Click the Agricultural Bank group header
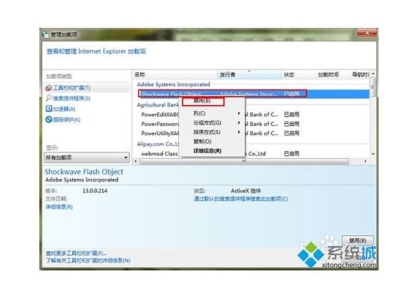 [157, 104]
